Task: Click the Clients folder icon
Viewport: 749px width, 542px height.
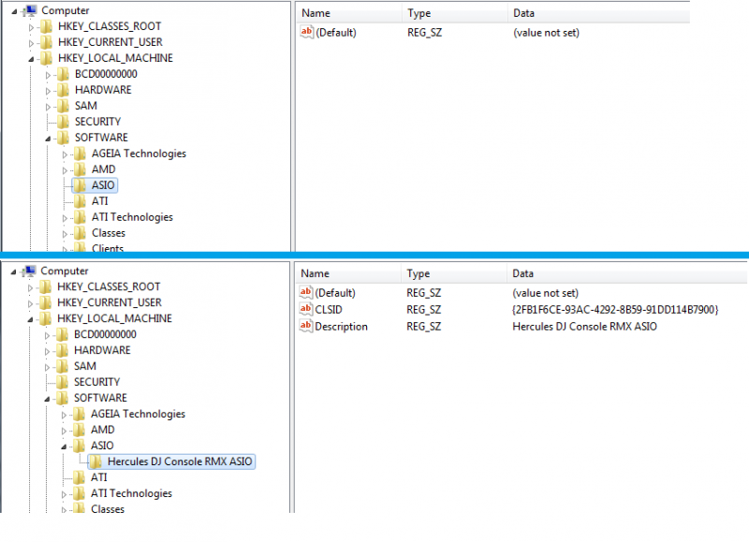Action: click(x=80, y=248)
